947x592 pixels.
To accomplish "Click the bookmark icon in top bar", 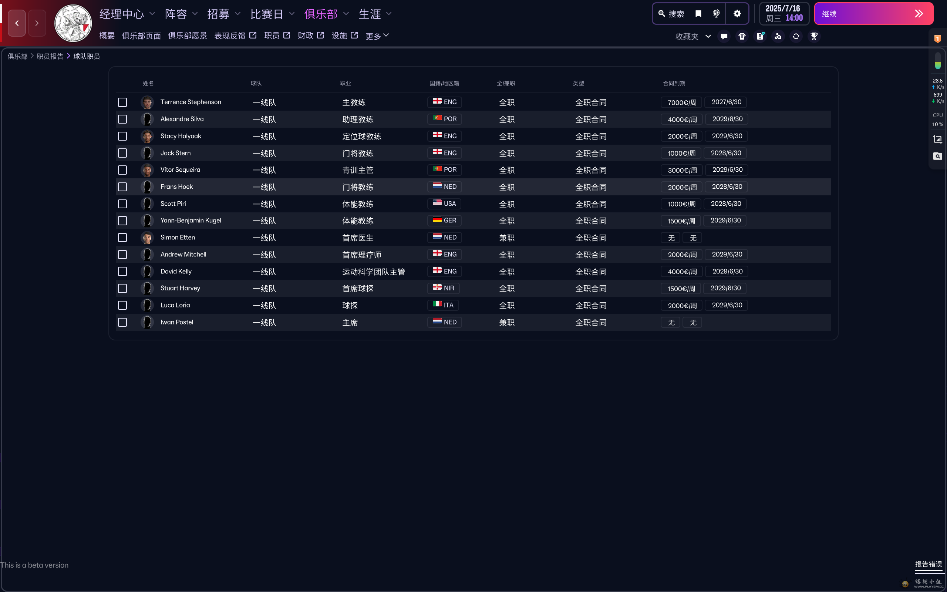I will [698, 14].
